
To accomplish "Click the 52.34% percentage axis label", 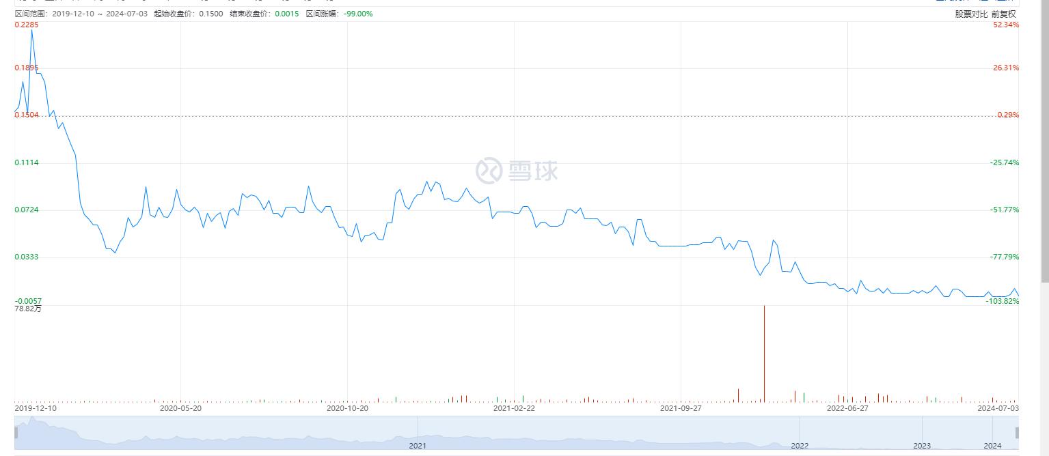I will 1006,25.
